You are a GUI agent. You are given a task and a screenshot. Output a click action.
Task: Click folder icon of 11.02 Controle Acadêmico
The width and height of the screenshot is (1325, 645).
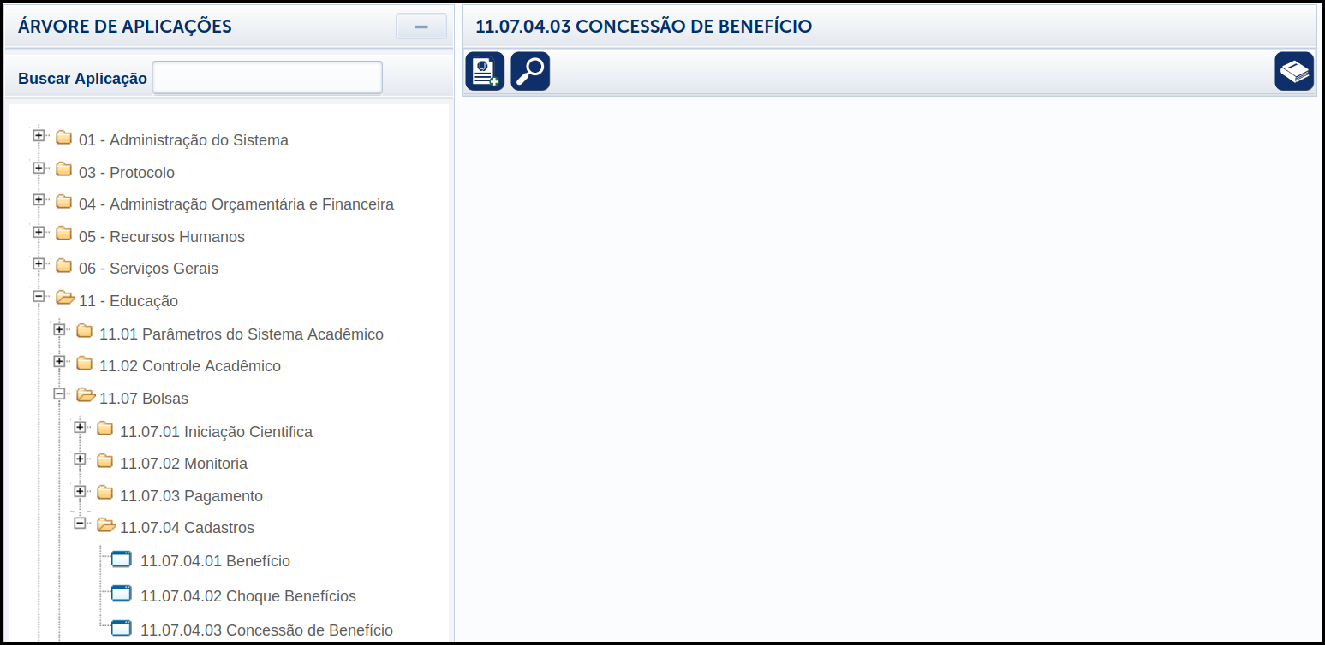84,364
